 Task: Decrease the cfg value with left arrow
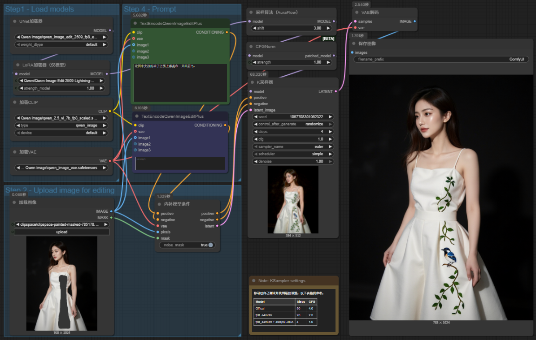point(255,139)
